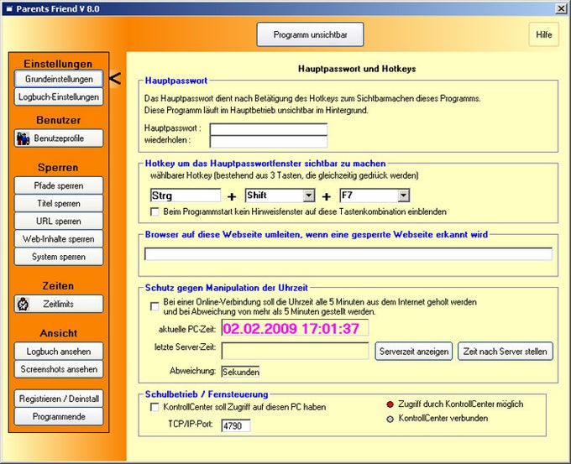Open Logbuch-Einstellungen page

tap(59, 97)
